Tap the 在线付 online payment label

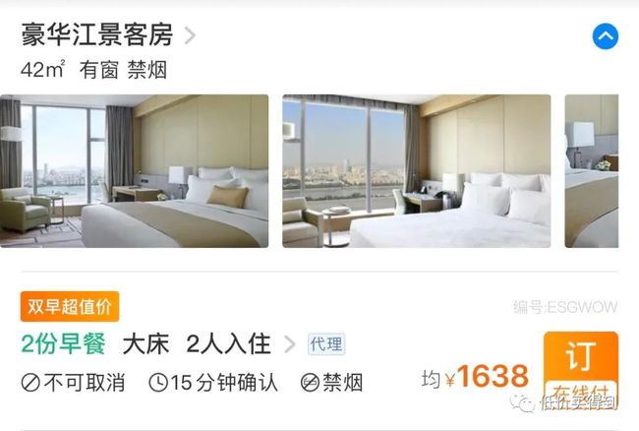581,392
